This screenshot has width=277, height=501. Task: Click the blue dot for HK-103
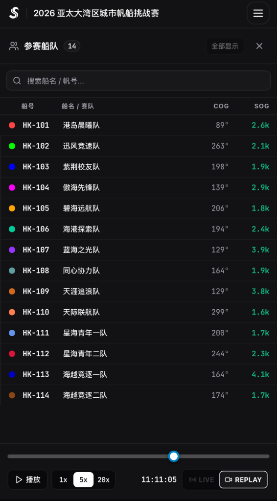tap(12, 167)
